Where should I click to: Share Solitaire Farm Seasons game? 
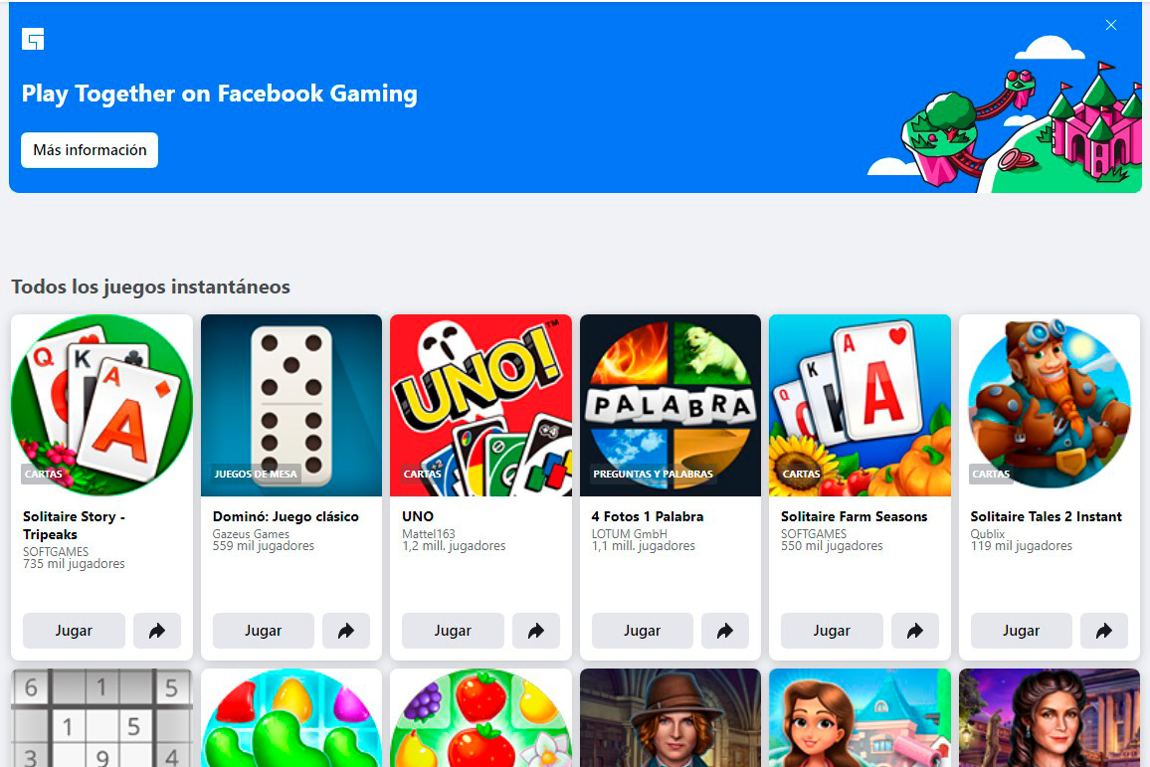[914, 631]
